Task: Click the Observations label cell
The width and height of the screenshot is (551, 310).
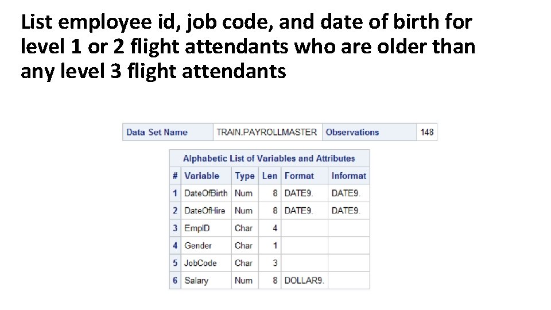Action: point(369,132)
